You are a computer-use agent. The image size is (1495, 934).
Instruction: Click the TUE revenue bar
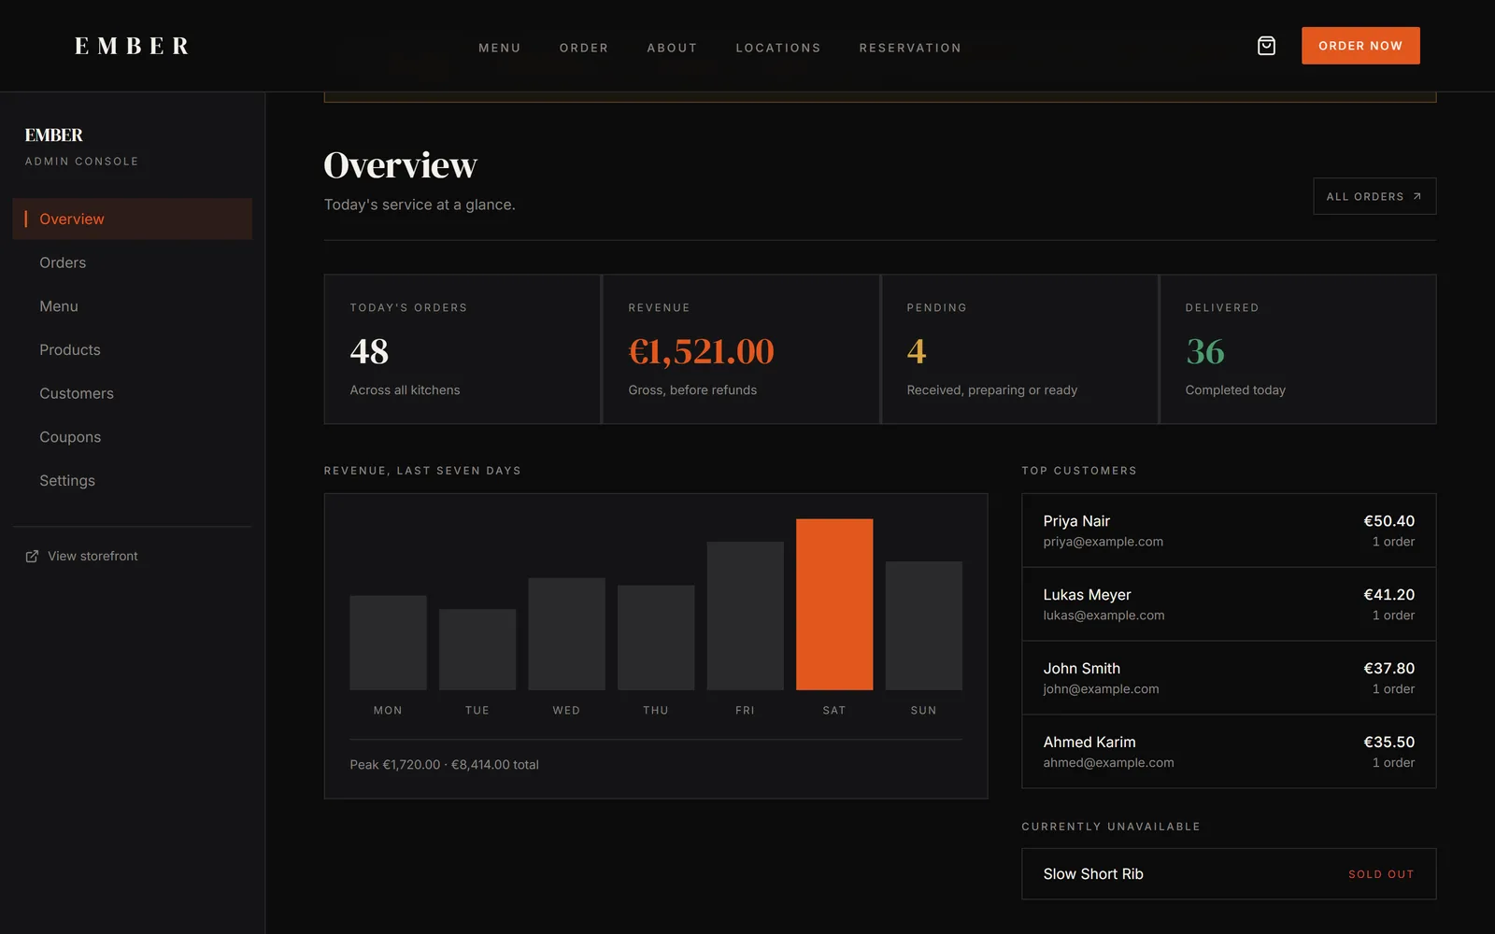coord(477,649)
